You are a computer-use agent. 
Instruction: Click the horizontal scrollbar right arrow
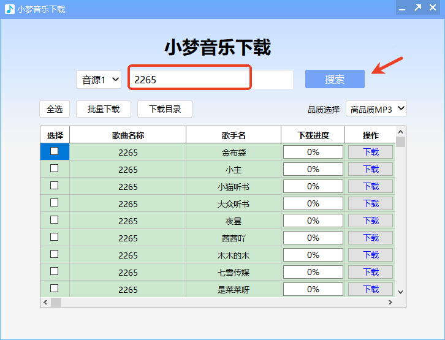(x=390, y=303)
